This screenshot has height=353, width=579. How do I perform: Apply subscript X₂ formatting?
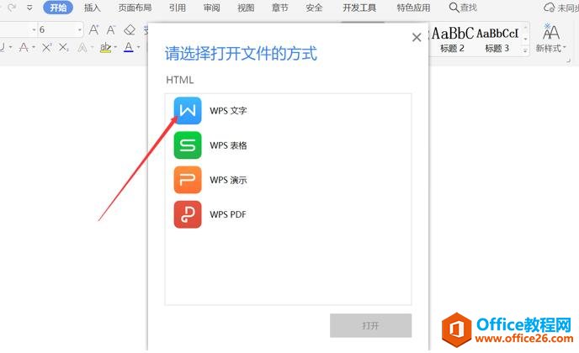tap(63, 47)
